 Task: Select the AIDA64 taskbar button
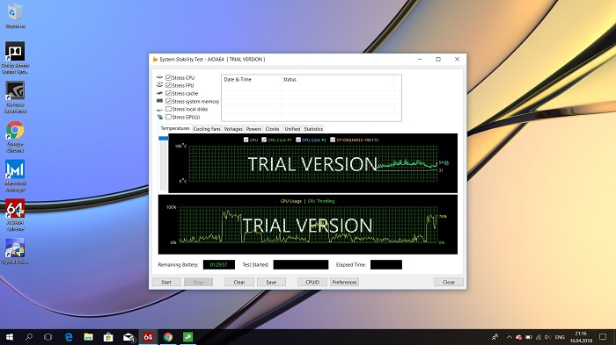148,337
